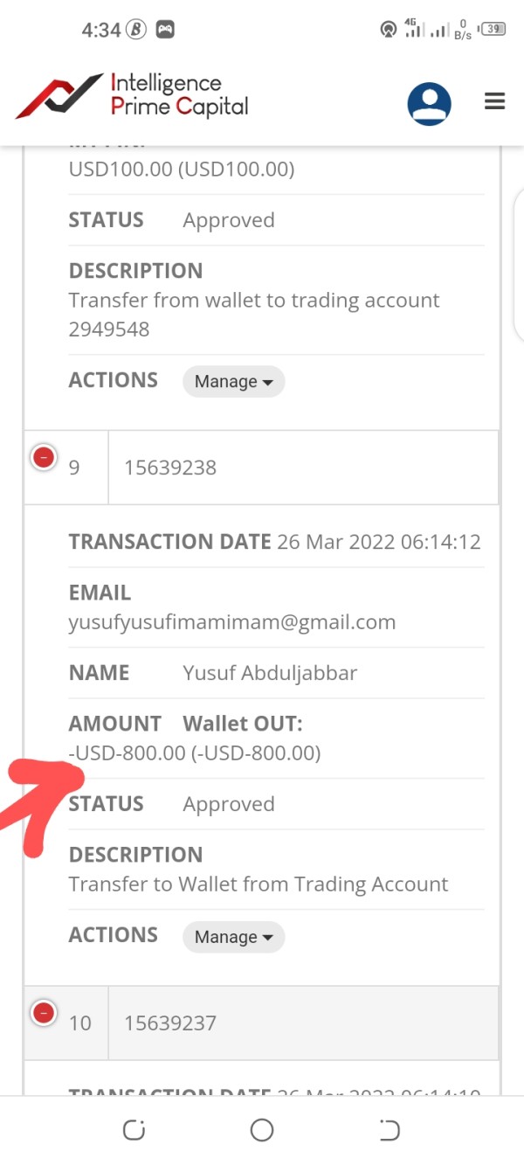Open Manage dropdown for wallet-to-trading transfer
Image resolution: width=524 pixels, height=1165 pixels.
(233, 382)
